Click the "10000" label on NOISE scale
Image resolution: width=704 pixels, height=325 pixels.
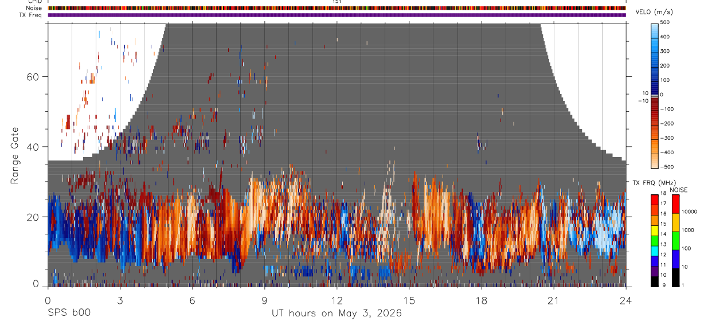click(x=690, y=212)
